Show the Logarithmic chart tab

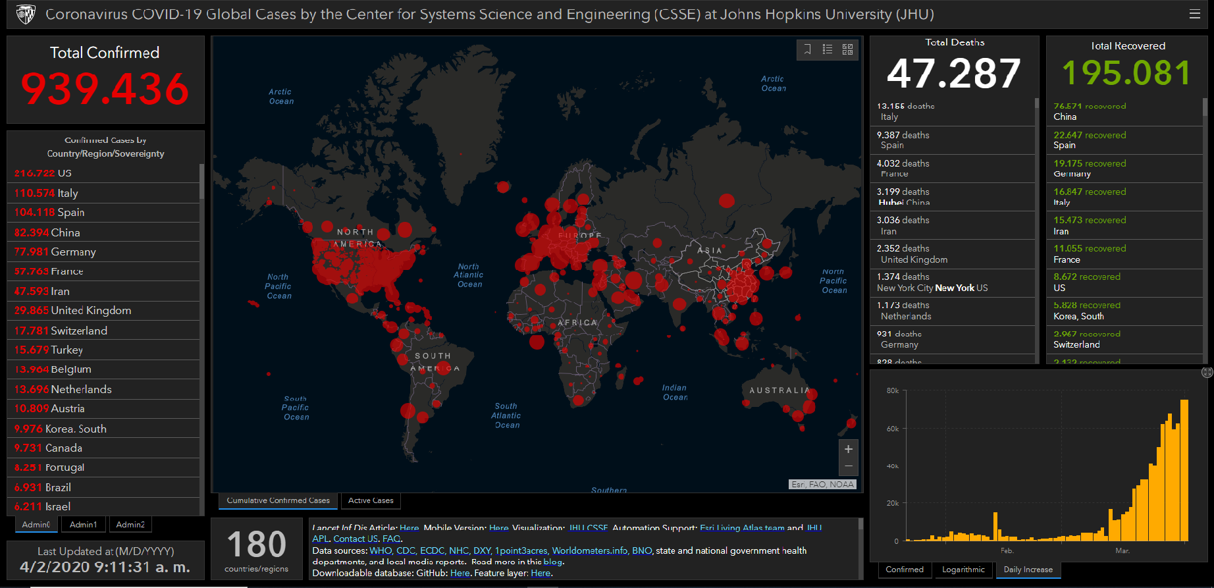(x=963, y=570)
